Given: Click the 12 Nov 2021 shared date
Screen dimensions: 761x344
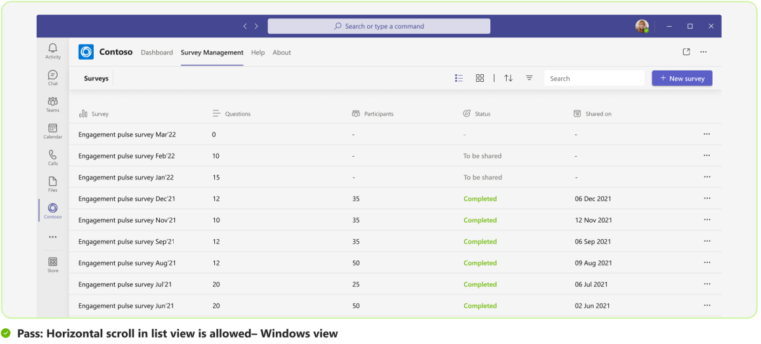Looking at the screenshot, I should 594,220.
